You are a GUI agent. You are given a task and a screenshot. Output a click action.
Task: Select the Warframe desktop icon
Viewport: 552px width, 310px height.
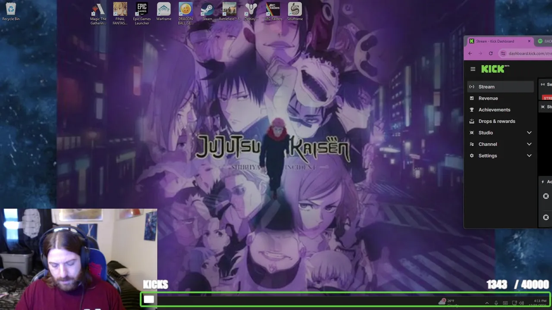point(164,12)
